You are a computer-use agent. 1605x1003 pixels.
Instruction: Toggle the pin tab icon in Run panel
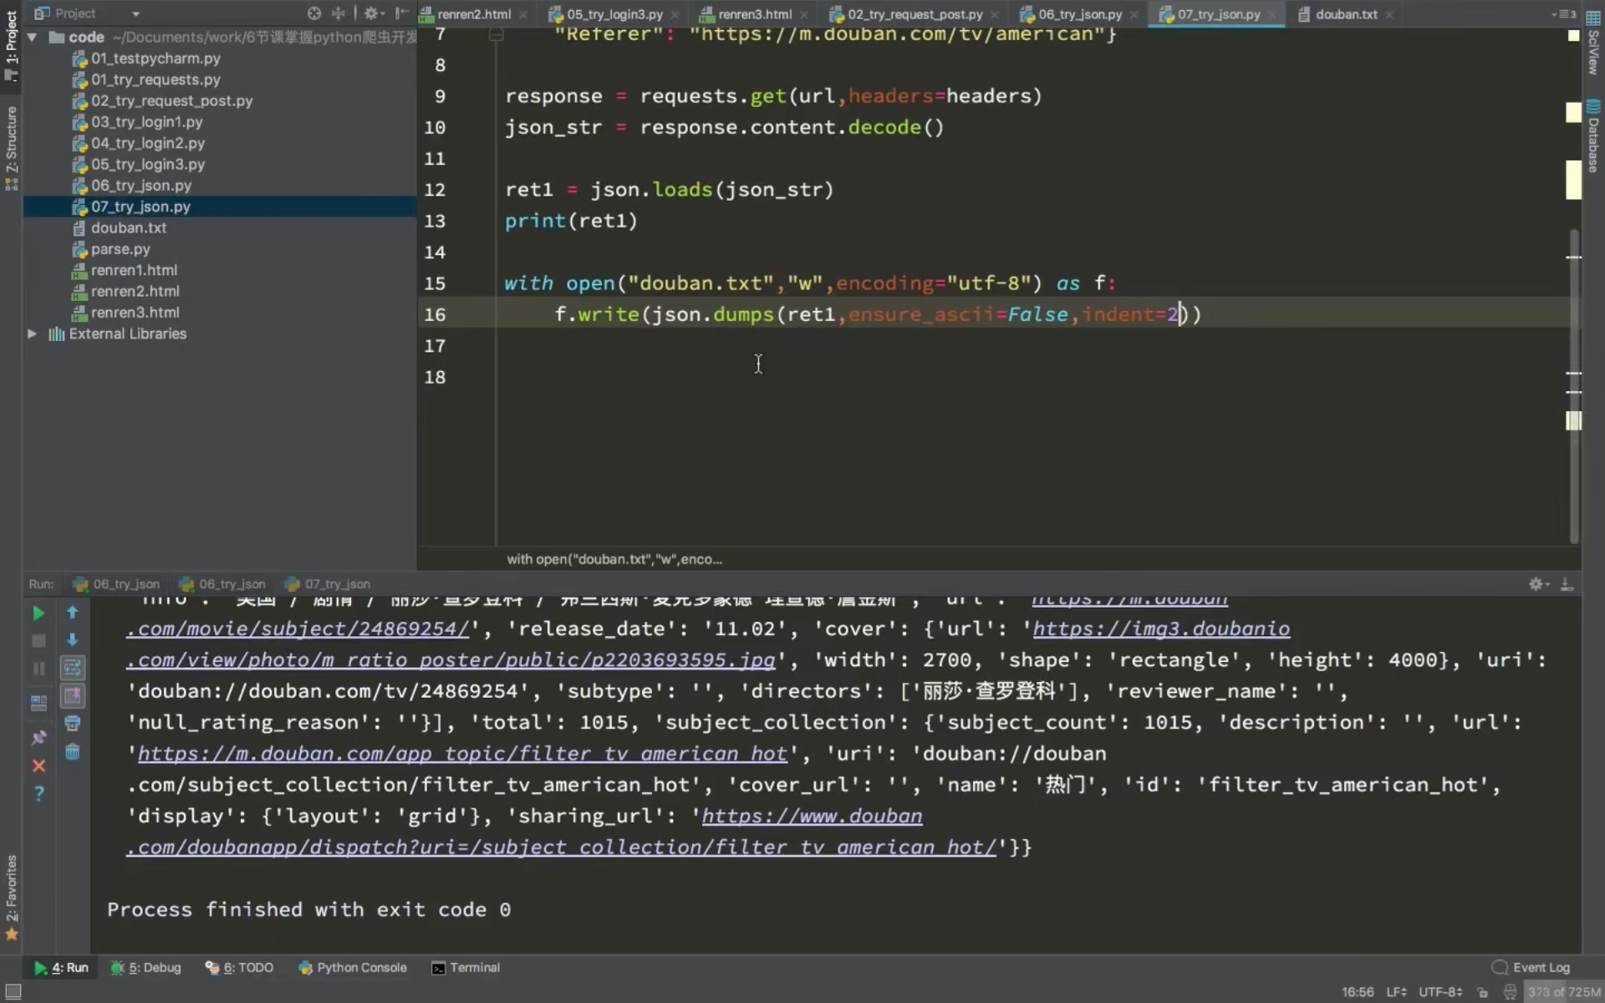click(38, 738)
